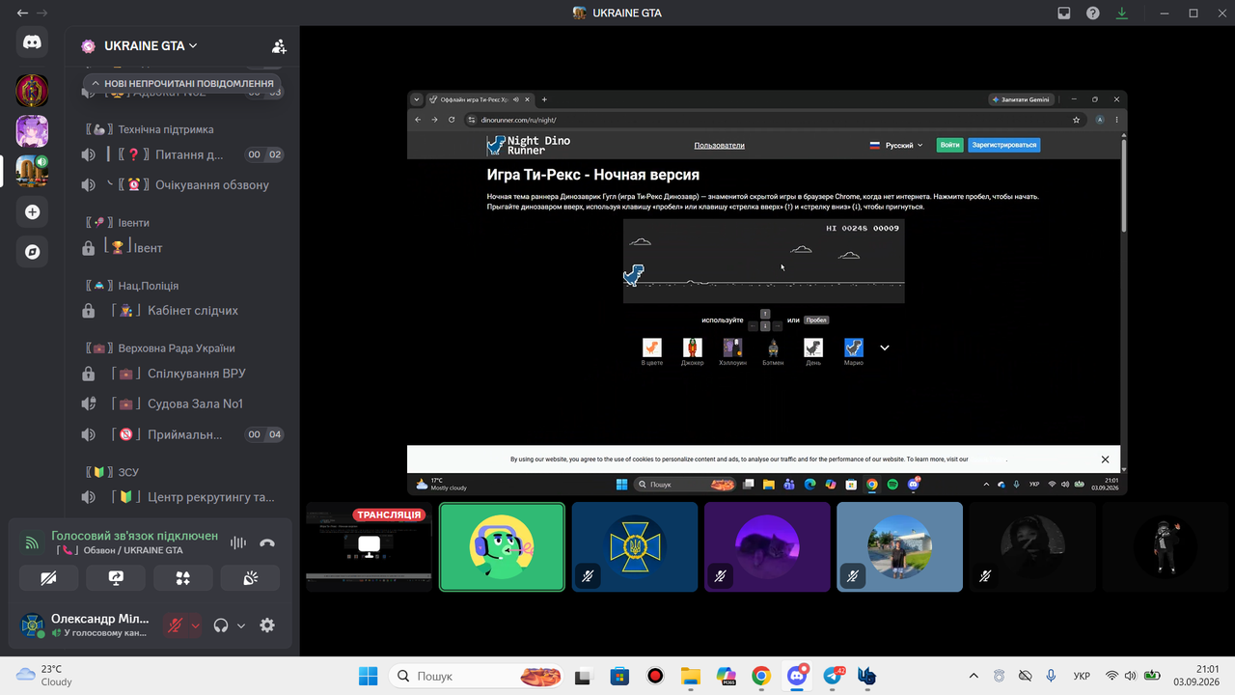Open Спілкування ВРУ locked channel
1235x695 pixels.
(181, 374)
